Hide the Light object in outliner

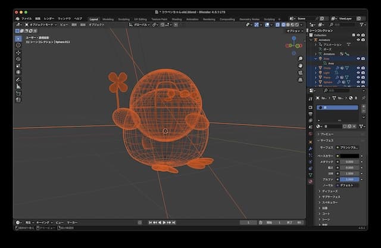(x=358, y=73)
